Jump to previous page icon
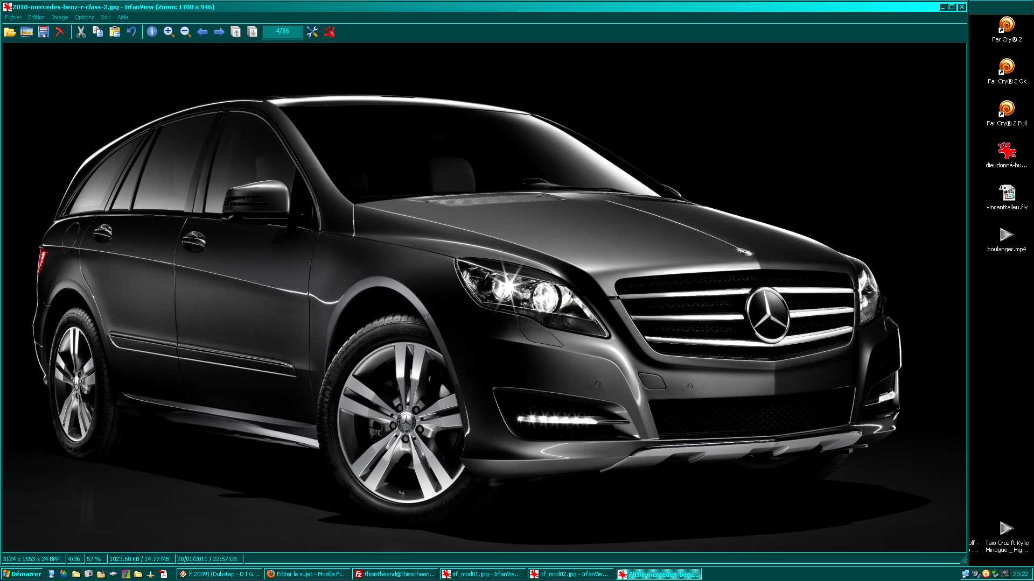1034x581 pixels. click(x=235, y=32)
